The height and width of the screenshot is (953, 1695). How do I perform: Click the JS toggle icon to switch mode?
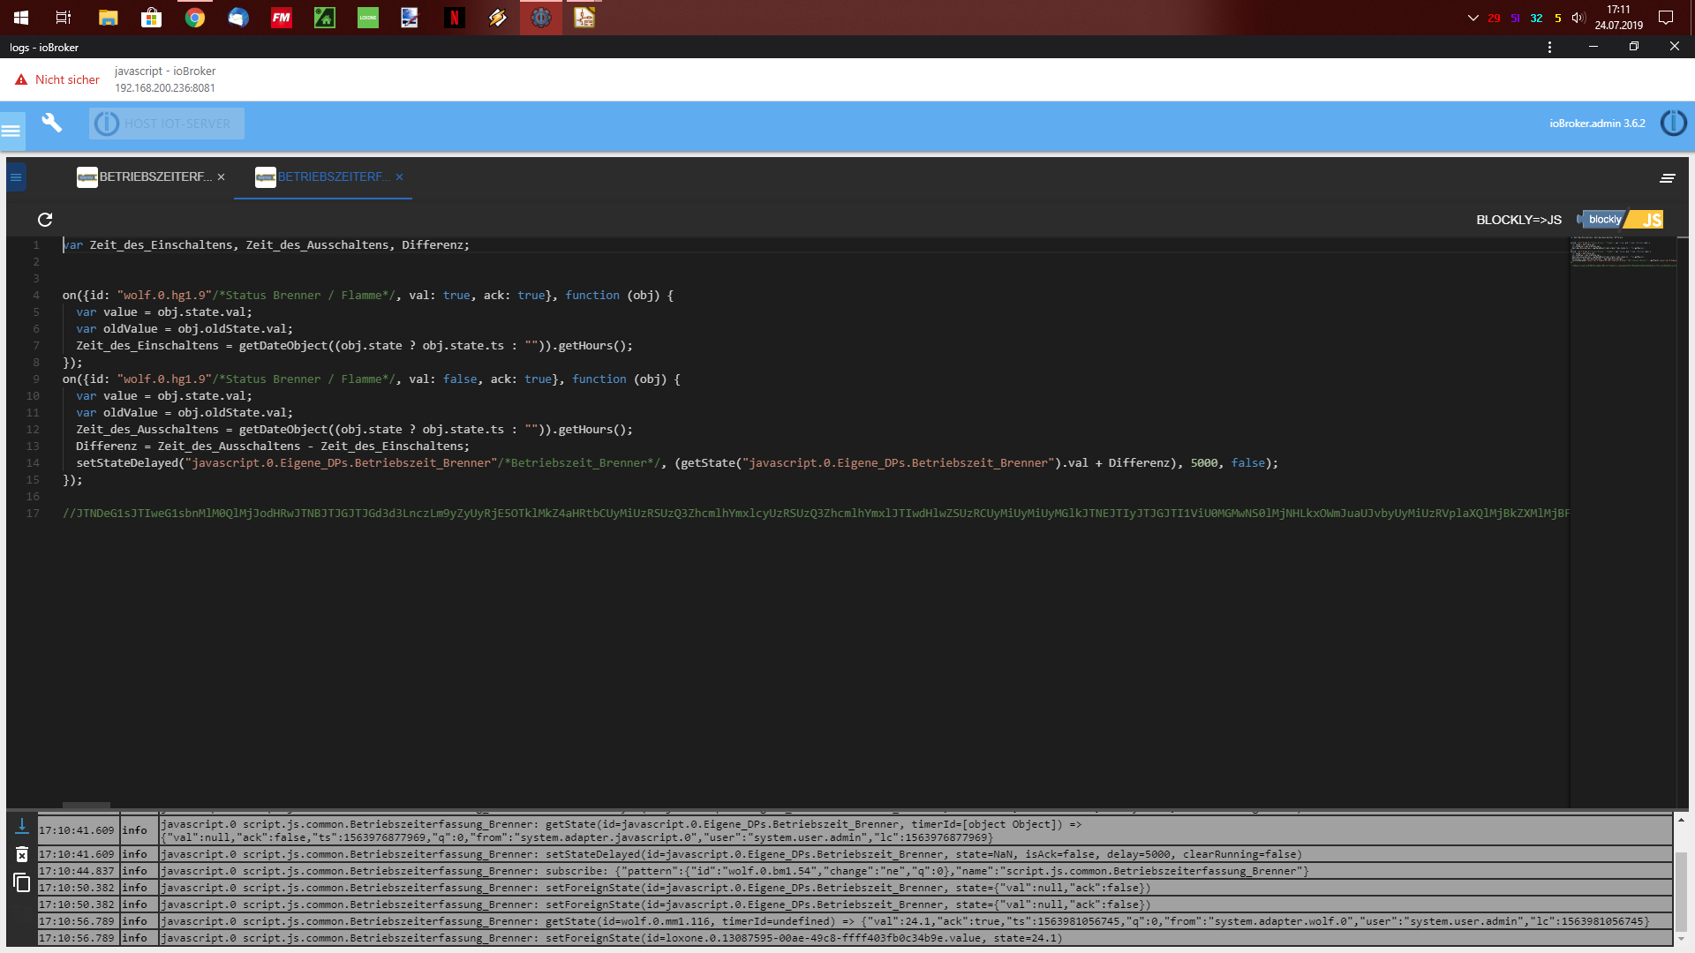(1654, 219)
